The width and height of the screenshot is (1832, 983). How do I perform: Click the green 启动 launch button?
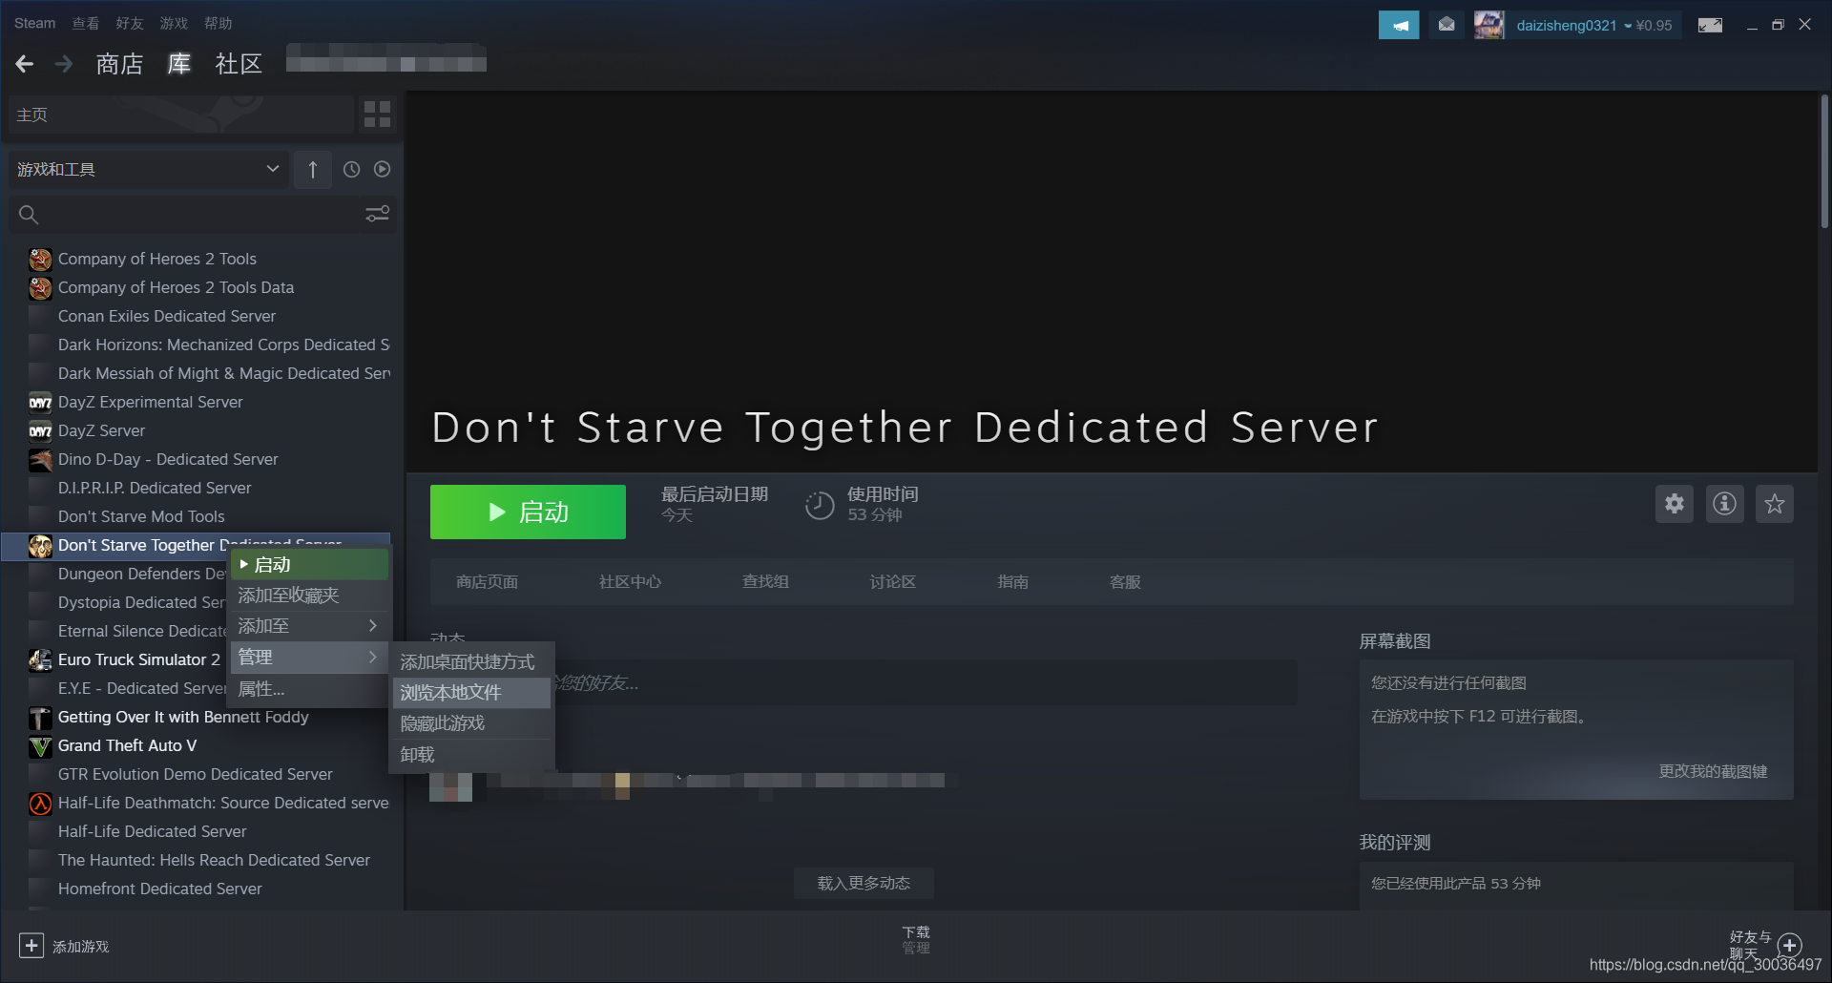click(x=528, y=512)
